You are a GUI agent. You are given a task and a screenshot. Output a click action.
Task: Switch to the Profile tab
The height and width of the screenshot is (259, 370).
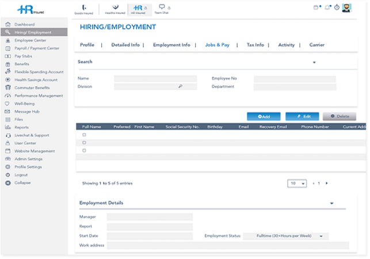87,45
